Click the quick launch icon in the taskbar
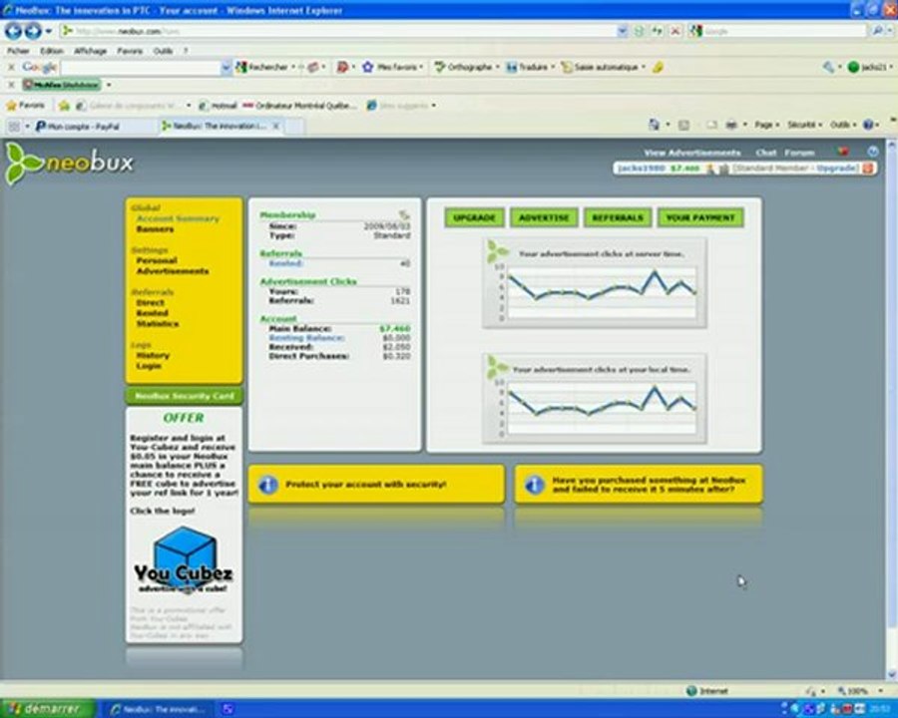898x718 pixels. coord(227,709)
